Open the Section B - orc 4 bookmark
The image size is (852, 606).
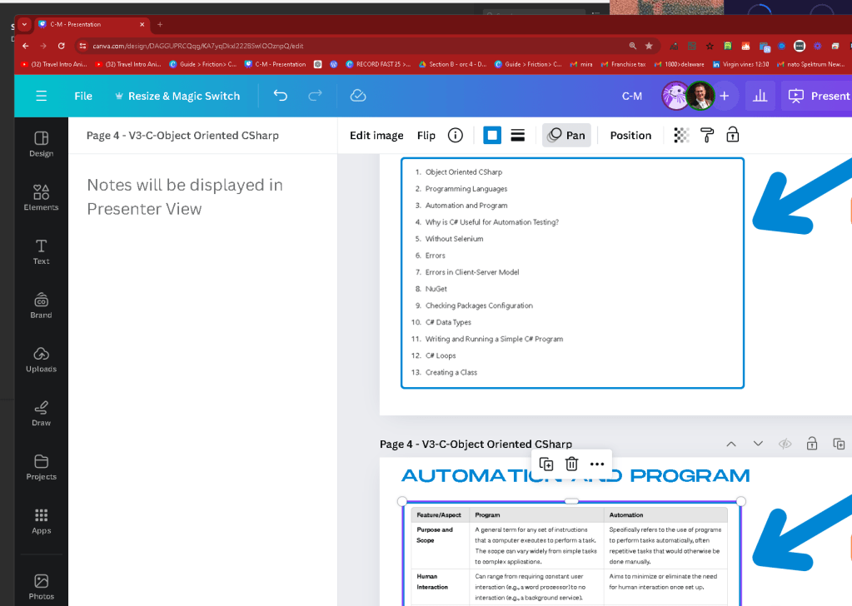pyautogui.click(x=452, y=64)
